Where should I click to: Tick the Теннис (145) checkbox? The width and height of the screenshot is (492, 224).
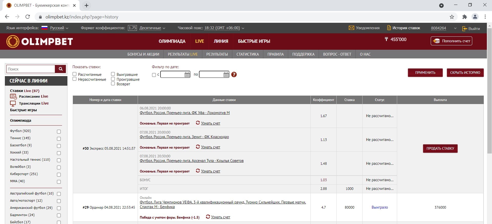click(59, 139)
